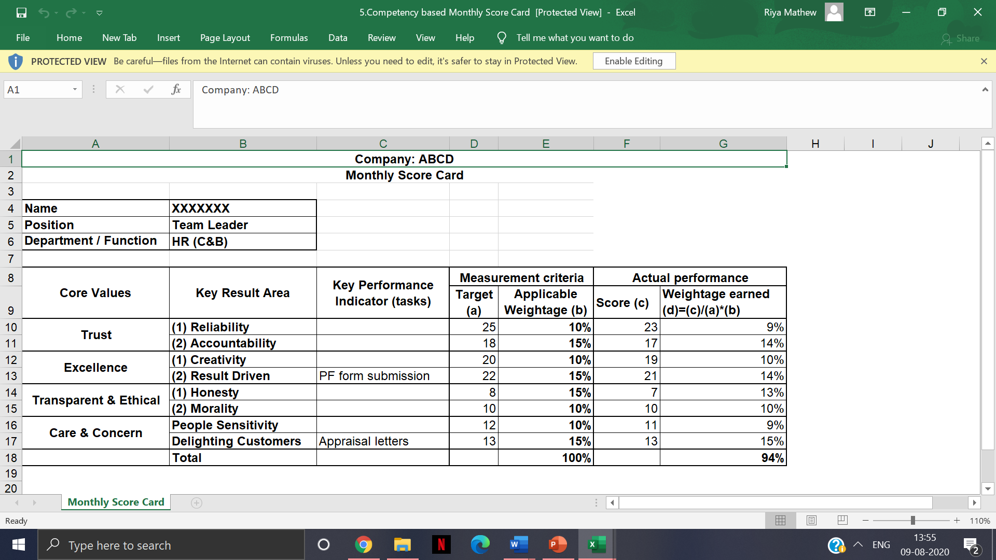Viewport: 996px width, 560px height.
Task: Click the Name Box dropdown for A1
Action: (x=75, y=89)
